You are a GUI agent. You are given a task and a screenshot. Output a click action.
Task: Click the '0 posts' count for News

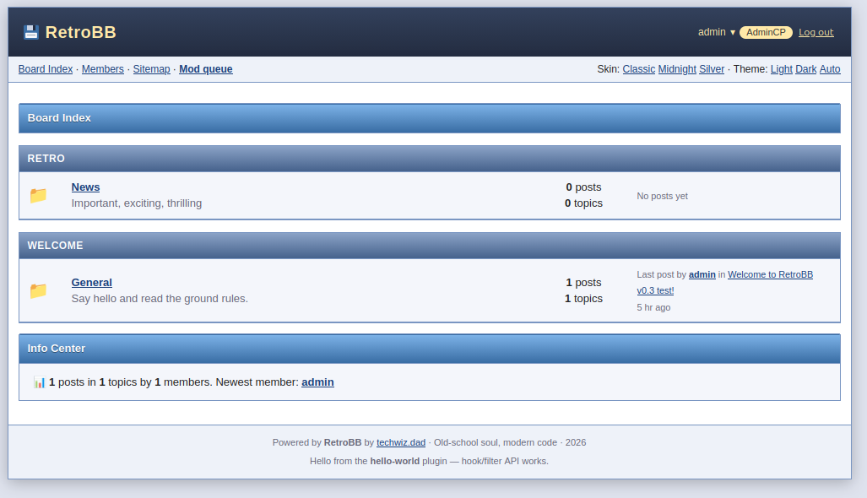(x=583, y=187)
